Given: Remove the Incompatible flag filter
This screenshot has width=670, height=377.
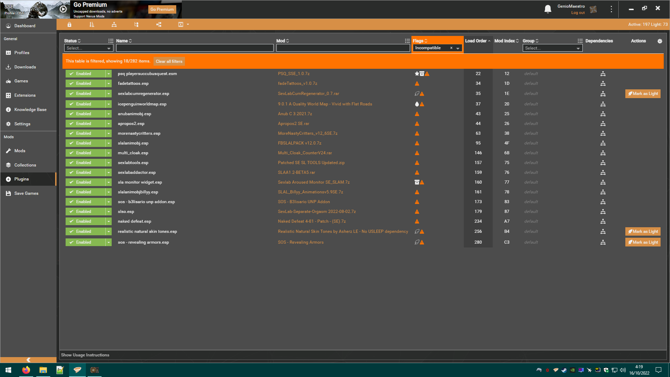Looking at the screenshot, I should [451, 48].
